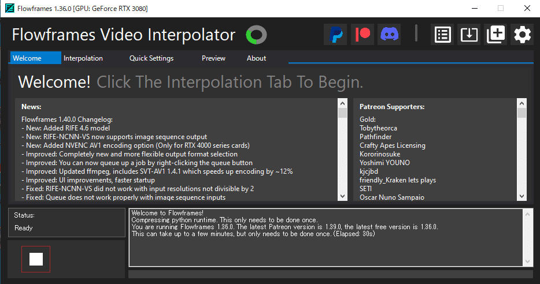Screen dimensions: 540x284
Task: Click the green busy spinner indicator
Action: tap(256, 35)
